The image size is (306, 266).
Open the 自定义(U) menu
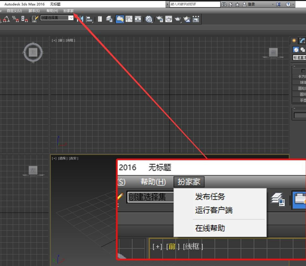[x=14, y=11]
